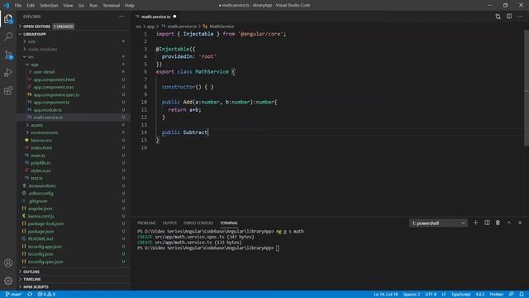Maximize the panel with up chevron

(x=509, y=223)
